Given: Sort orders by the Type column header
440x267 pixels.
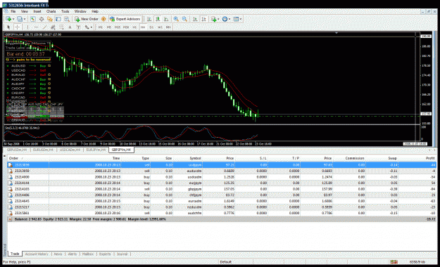Looking at the screenshot, I should 145,158.
